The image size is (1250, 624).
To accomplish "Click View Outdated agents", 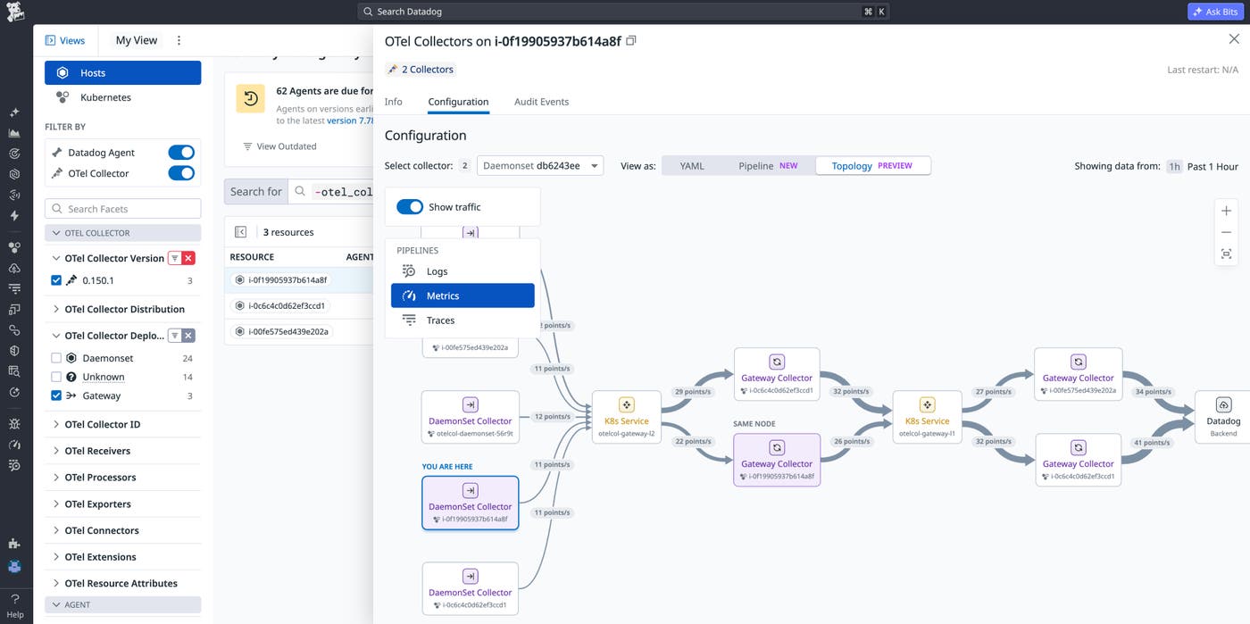I will pos(279,146).
